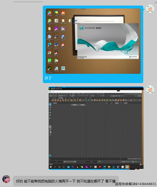Image resolution: width=157 pixels, height=187 pixels.
Task: Toggle the playback loop mode icon
Action: 131,162
